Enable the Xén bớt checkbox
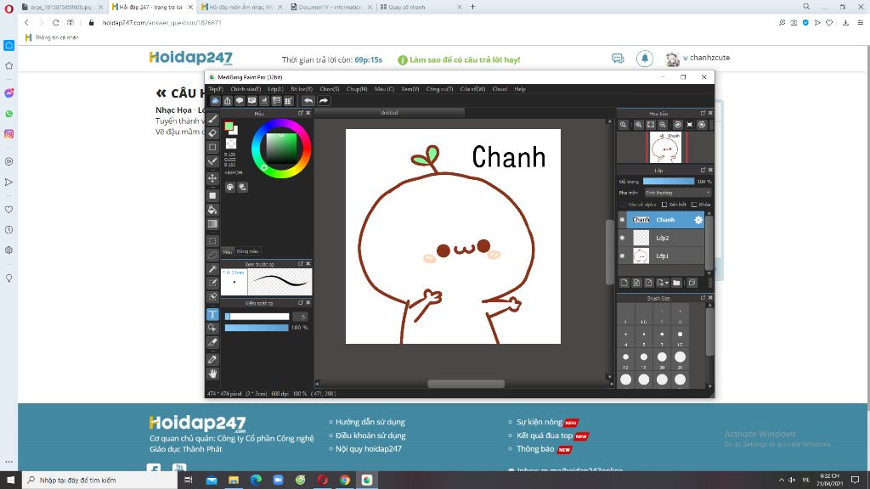 click(x=664, y=205)
